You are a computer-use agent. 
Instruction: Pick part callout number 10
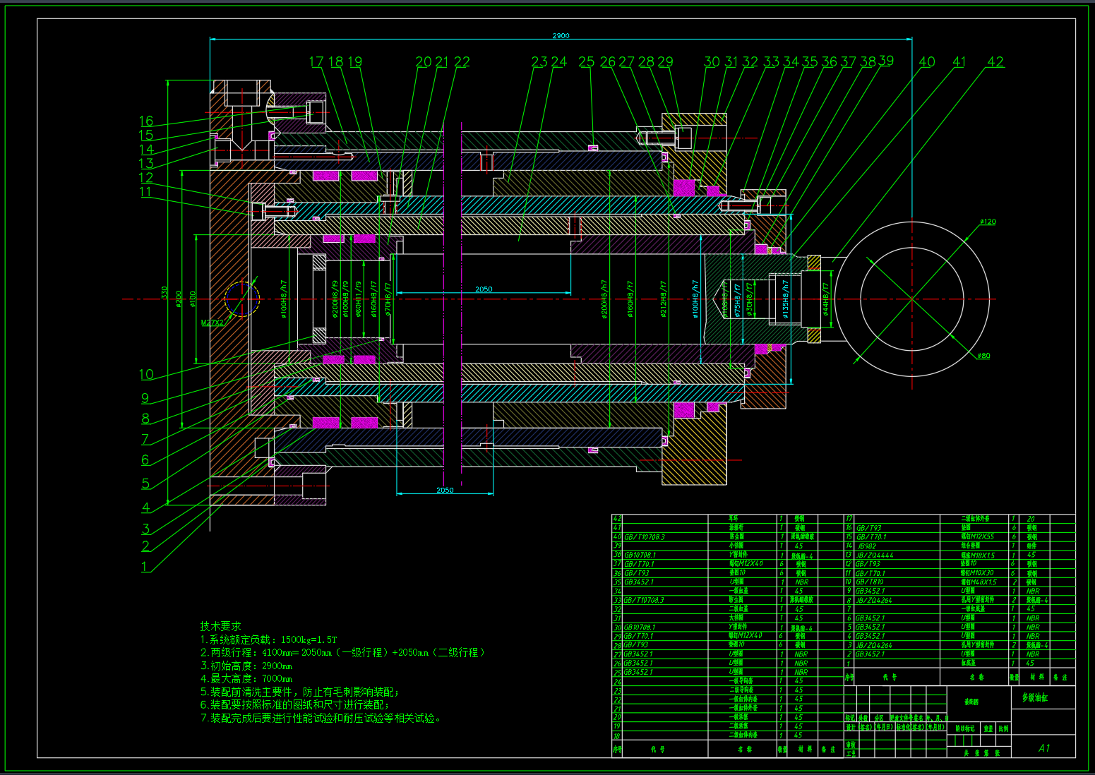pos(146,375)
